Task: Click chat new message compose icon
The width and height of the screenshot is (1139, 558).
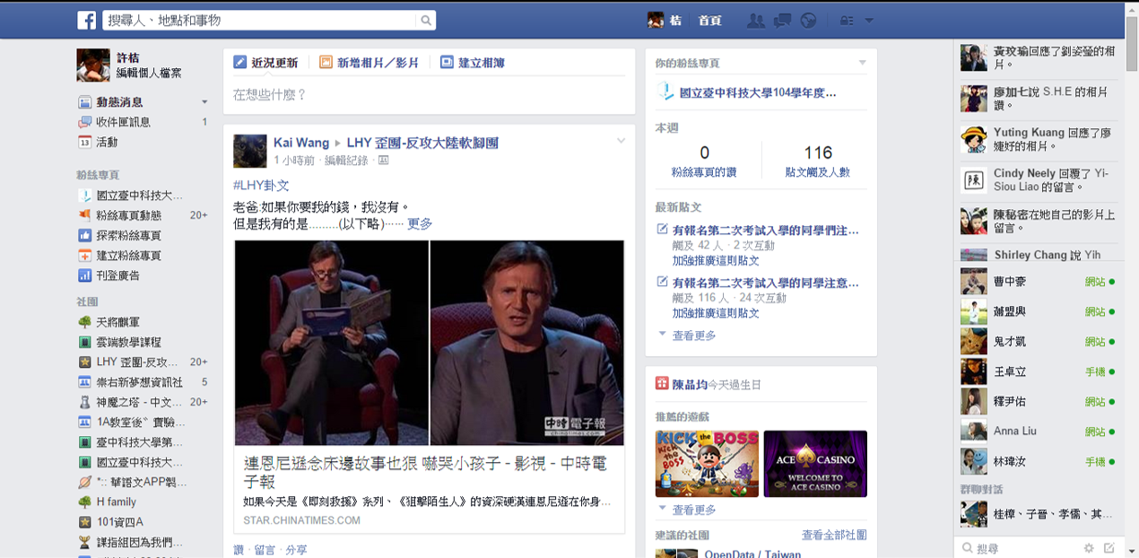Action: [1109, 548]
